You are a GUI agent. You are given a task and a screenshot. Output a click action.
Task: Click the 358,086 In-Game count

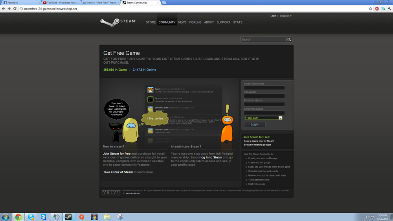(x=115, y=70)
